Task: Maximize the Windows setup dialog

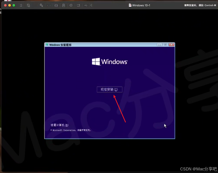Action: click(x=165, y=45)
